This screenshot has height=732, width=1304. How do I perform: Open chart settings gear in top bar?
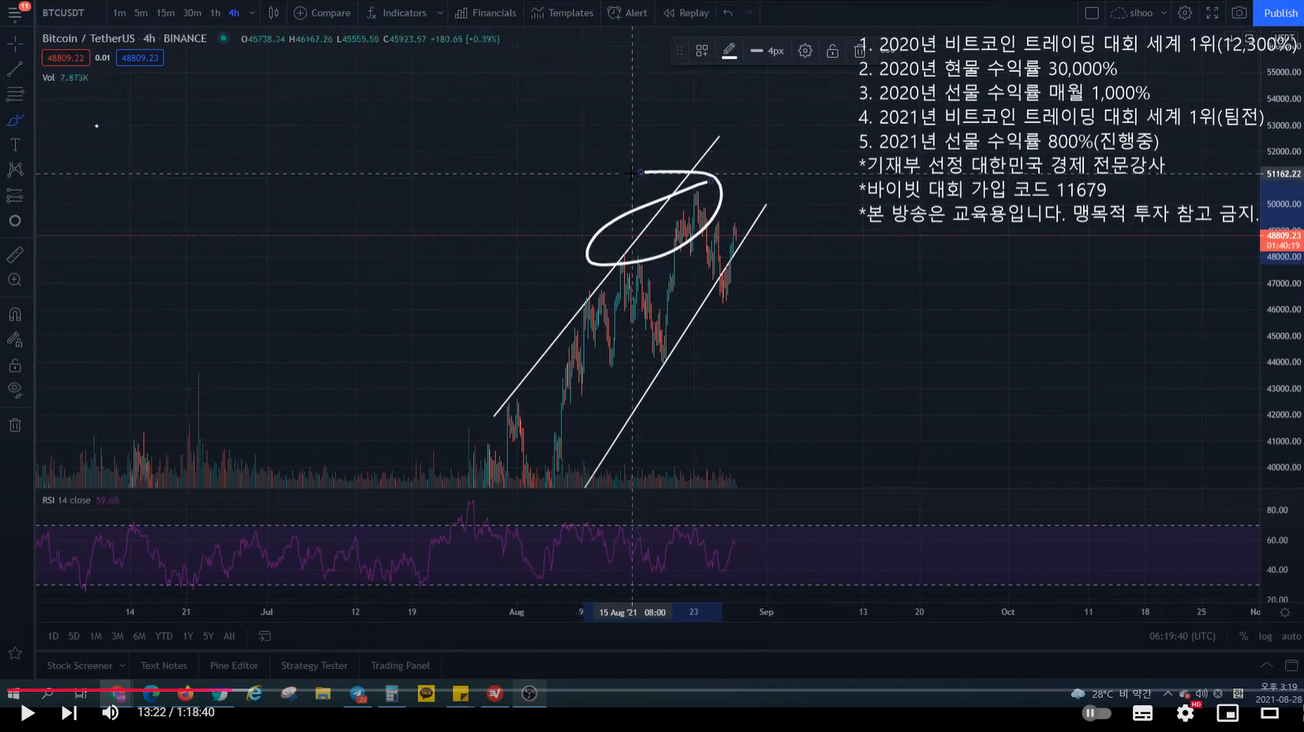pos(1185,13)
